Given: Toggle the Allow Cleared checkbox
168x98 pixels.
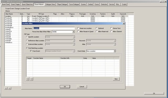Looking at the screenshot, I should (111, 31).
